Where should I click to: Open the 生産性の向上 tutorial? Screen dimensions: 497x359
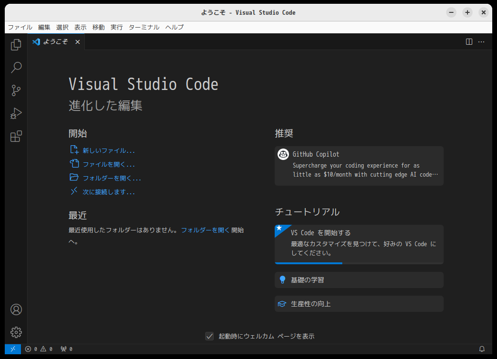359,304
